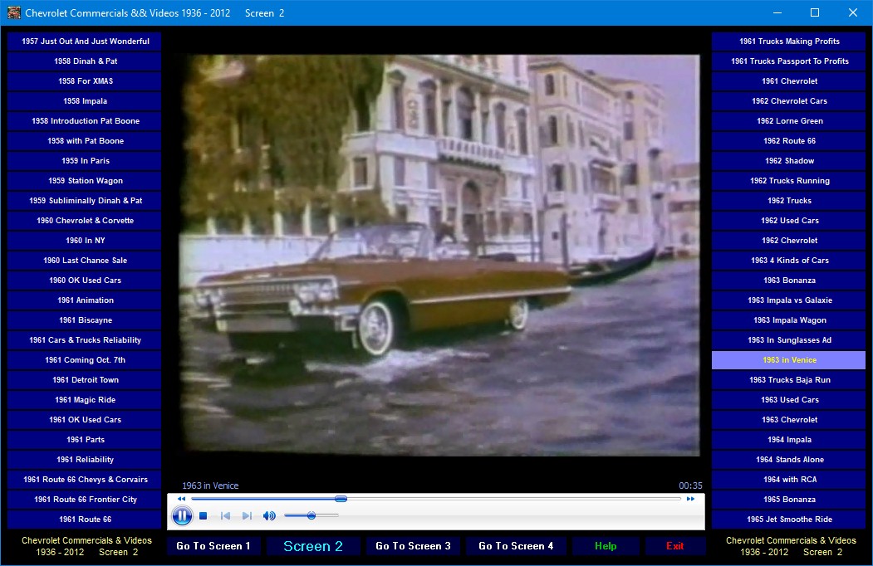Play 1963 Trucks Baja Run
Viewport: 873px width, 566px height.
(x=789, y=380)
